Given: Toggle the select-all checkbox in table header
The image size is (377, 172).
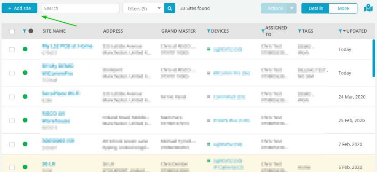Looking at the screenshot, I should pyautogui.click(x=12, y=31).
